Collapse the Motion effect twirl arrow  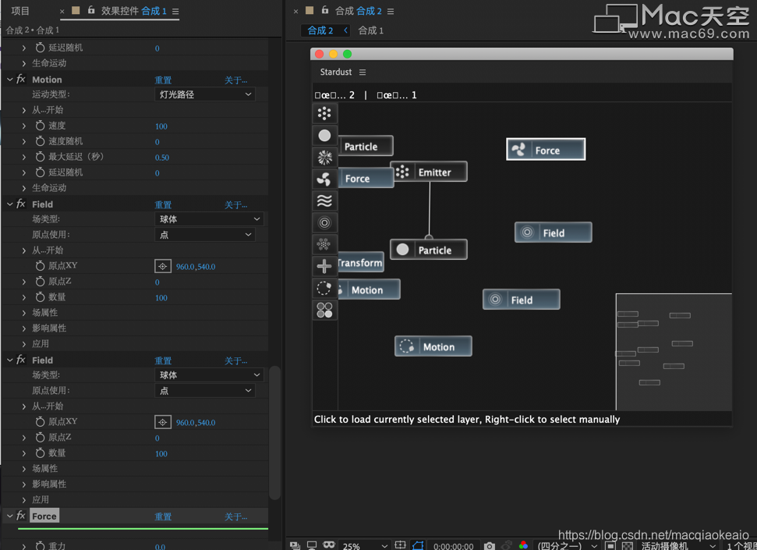coord(9,80)
